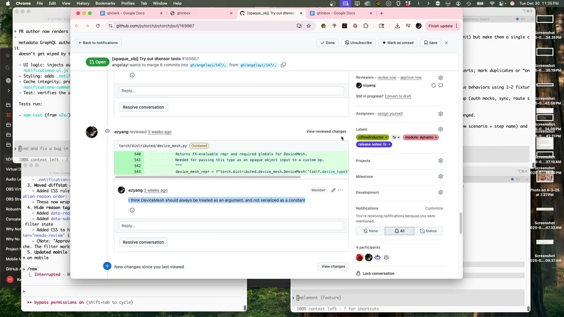Go back using the browser back arrow
Viewport: 564px width, 317px height.
click(77, 26)
